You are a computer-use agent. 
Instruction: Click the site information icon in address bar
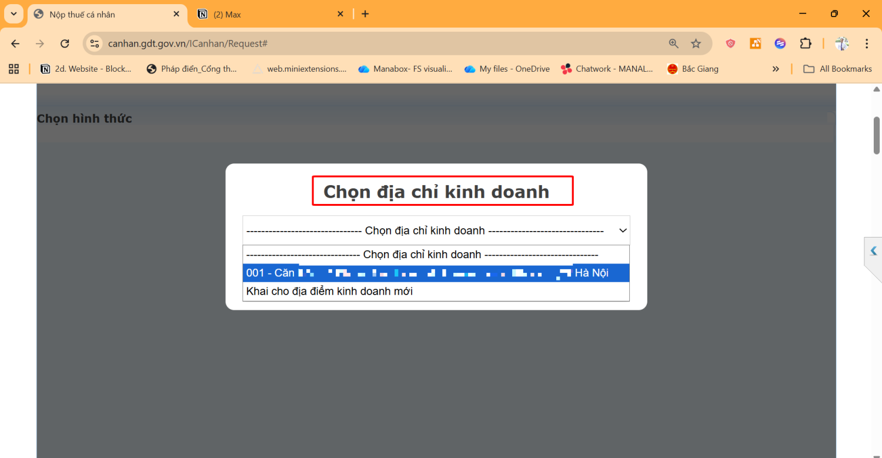(x=95, y=44)
